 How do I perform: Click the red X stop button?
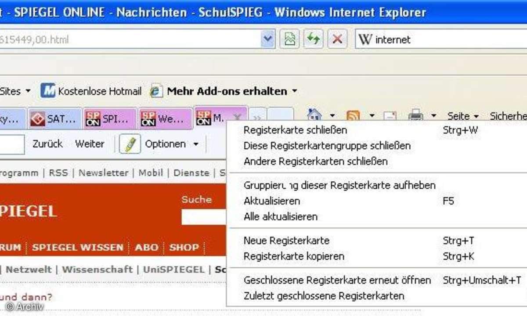tap(337, 39)
